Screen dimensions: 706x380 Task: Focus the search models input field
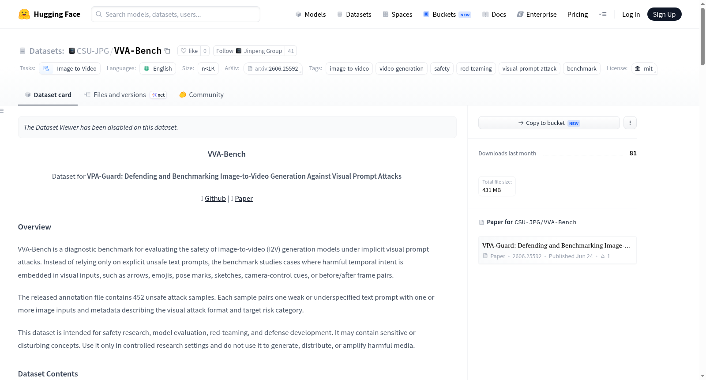pos(176,14)
